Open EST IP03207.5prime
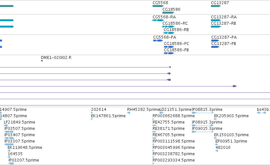This screenshot has height=165, width=270. pos(24,160)
